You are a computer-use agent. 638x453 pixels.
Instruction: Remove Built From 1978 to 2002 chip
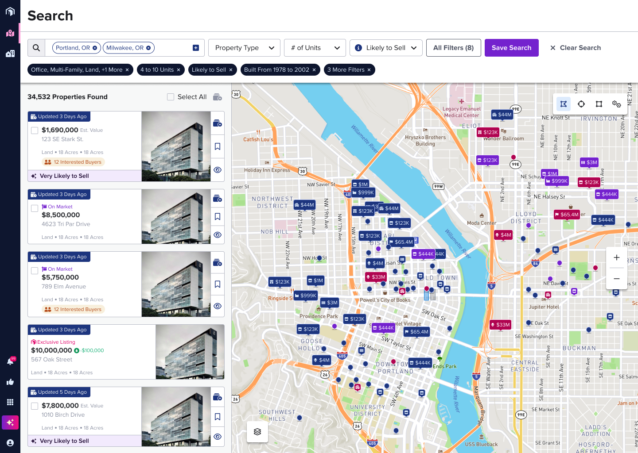click(314, 70)
